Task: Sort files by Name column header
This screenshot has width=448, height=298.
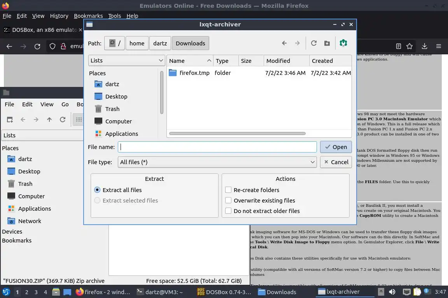Action: coord(190,61)
